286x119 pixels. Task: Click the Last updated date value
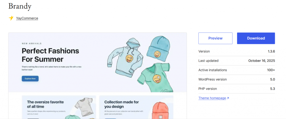coord(261,61)
